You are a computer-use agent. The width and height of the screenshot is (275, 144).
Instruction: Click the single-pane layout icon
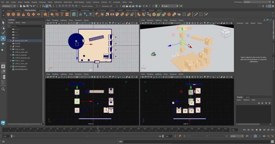[3, 66]
